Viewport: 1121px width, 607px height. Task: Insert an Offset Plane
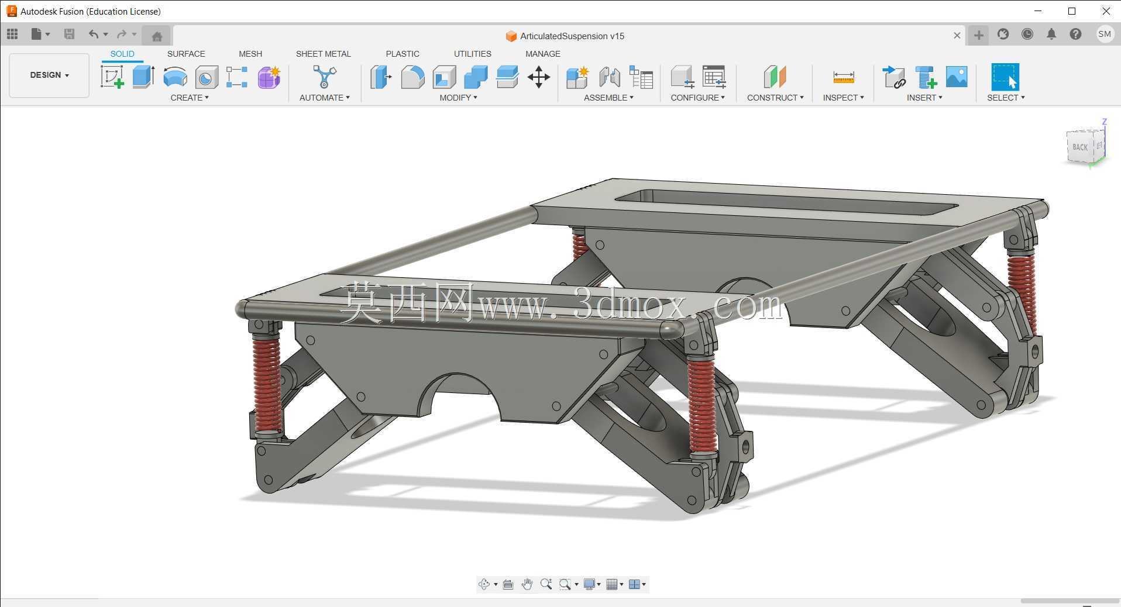775,77
